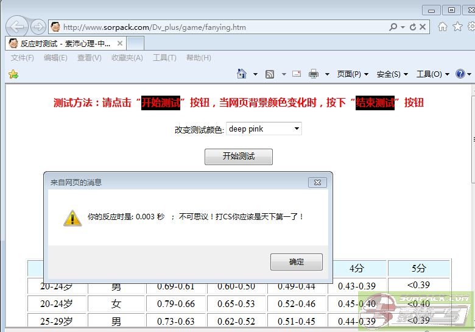475x332 pixels.
Task: Open the 收藏夹(A) menu
Action: 127,58
